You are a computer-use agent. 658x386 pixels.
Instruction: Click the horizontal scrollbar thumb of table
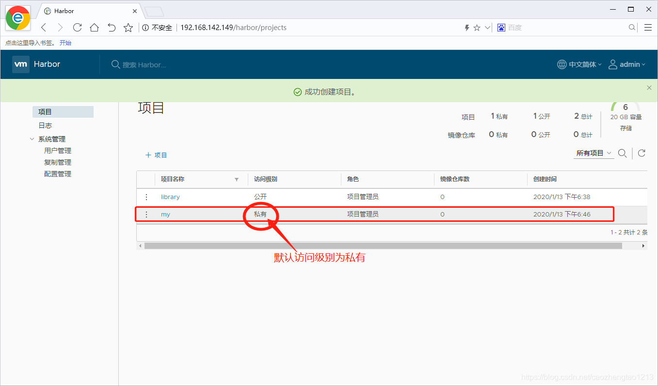(x=383, y=246)
